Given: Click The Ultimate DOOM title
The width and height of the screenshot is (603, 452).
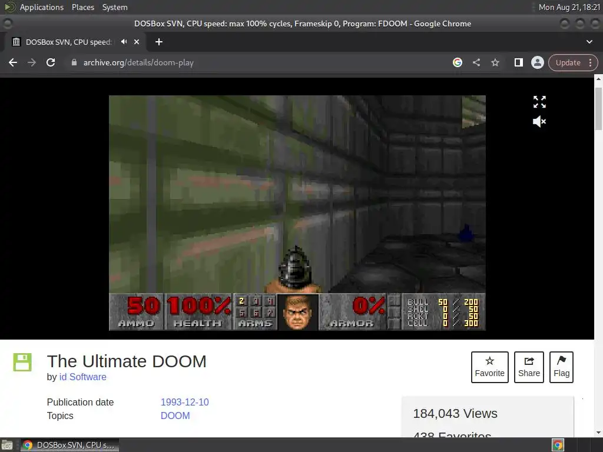Looking at the screenshot, I should 127,361.
